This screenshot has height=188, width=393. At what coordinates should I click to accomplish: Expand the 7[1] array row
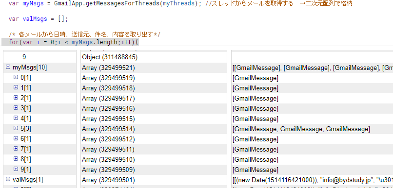(x=16, y=149)
